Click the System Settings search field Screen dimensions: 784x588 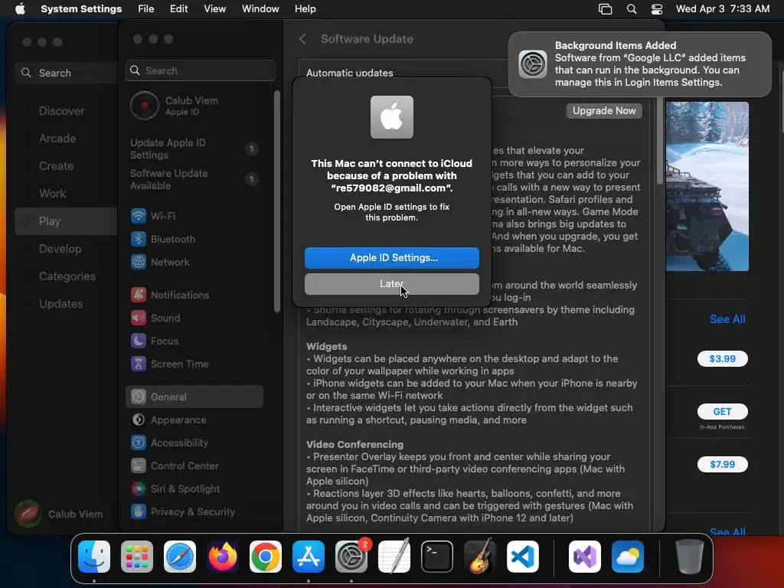point(200,70)
